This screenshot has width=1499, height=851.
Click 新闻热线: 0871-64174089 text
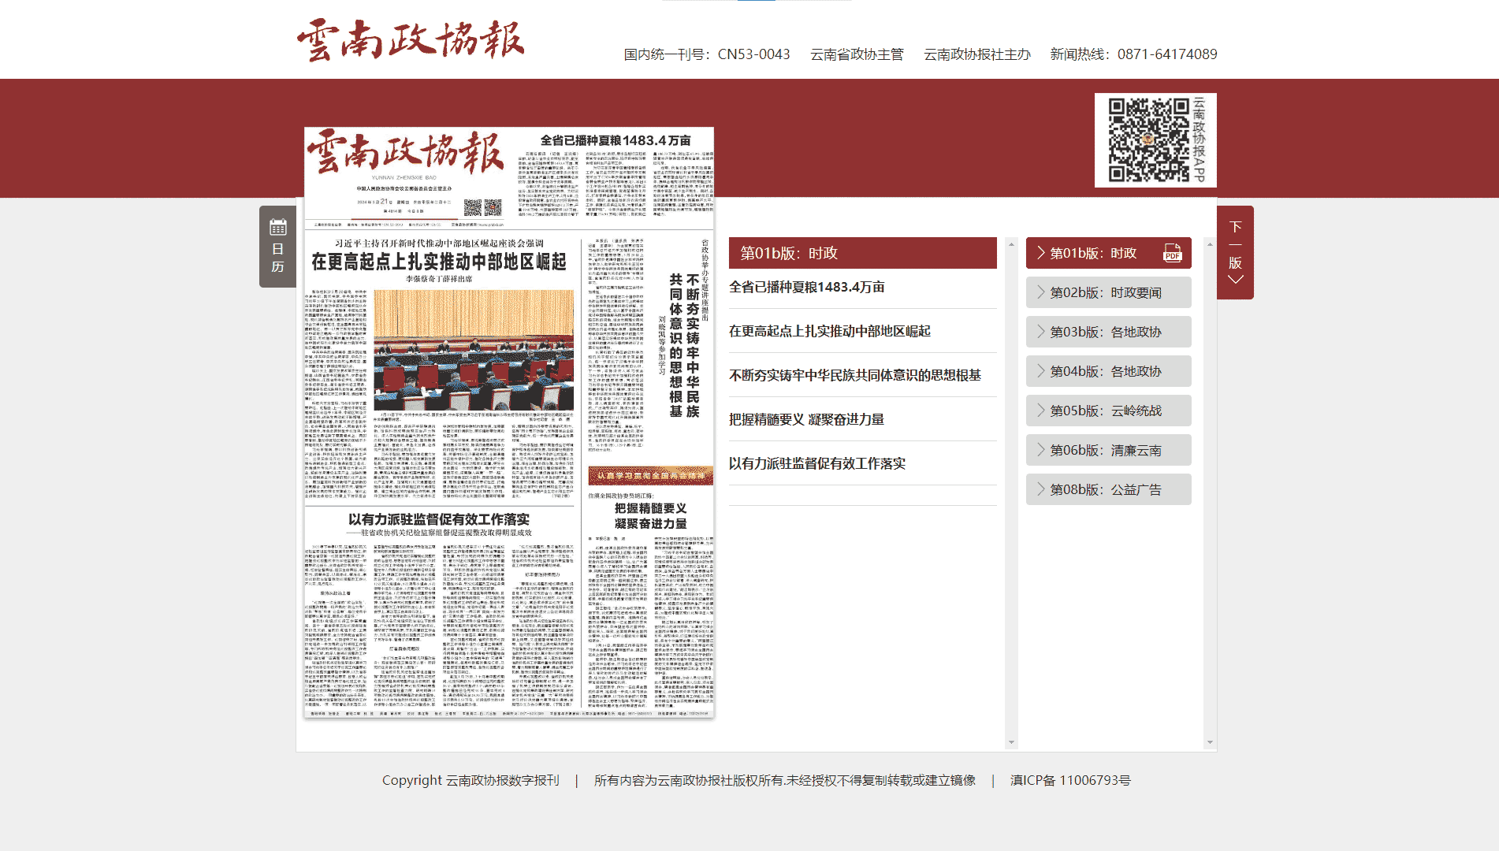[x=1133, y=54]
